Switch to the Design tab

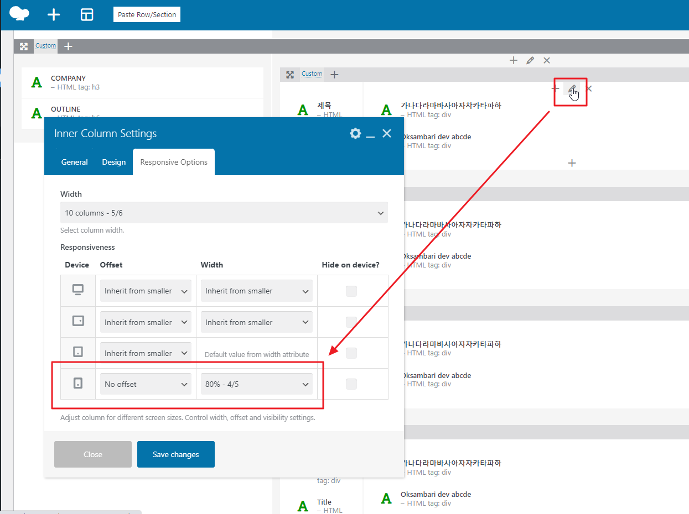pyautogui.click(x=114, y=162)
